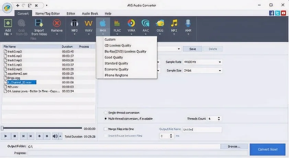Click the Add File icon
The image size is (289, 158).
point(8,23)
